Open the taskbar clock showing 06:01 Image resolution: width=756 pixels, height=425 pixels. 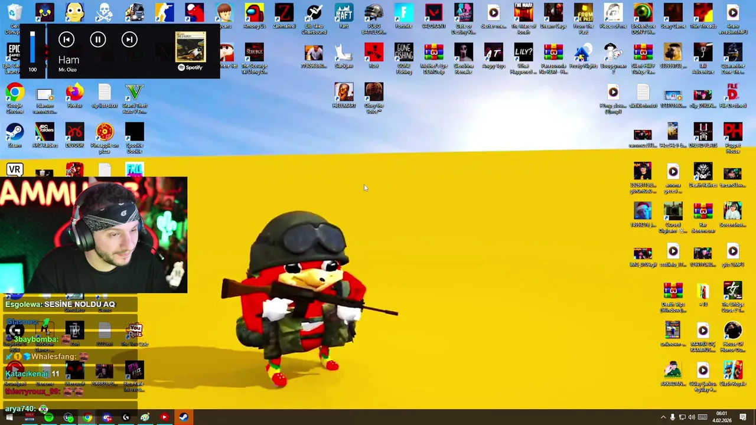pos(722,417)
